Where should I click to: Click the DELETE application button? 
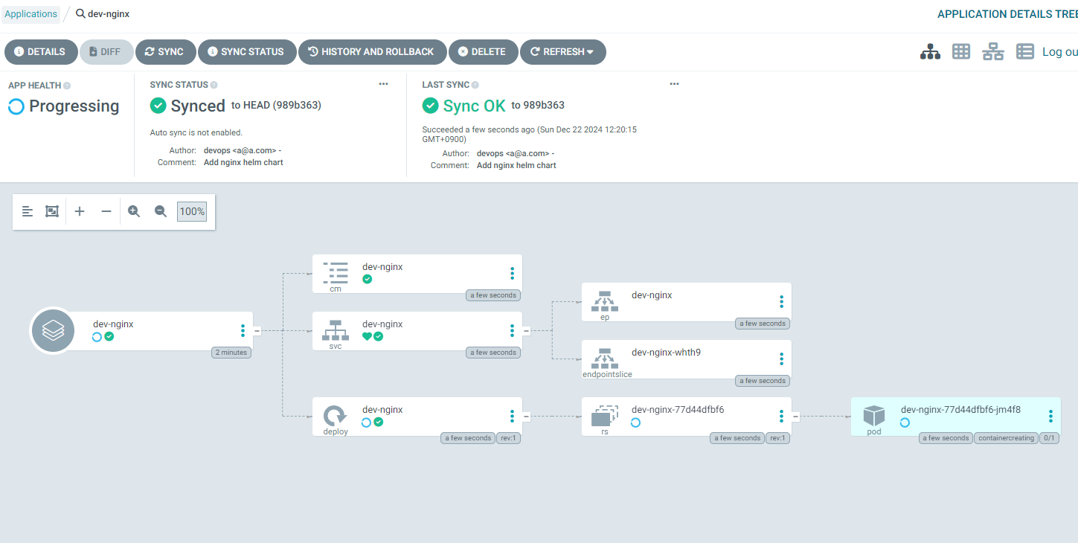point(483,52)
